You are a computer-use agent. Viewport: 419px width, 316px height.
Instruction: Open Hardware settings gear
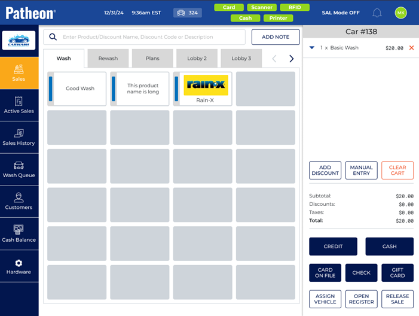click(x=19, y=266)
